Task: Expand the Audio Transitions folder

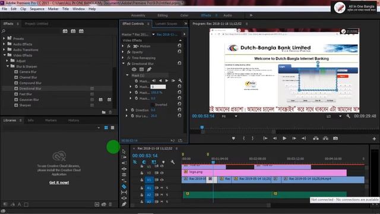Action: [x=4, y=49]
